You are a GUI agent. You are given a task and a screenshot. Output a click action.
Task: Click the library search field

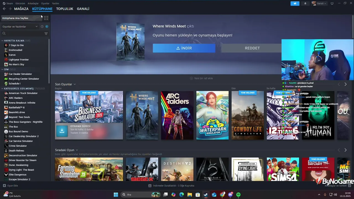click(22, 33)
